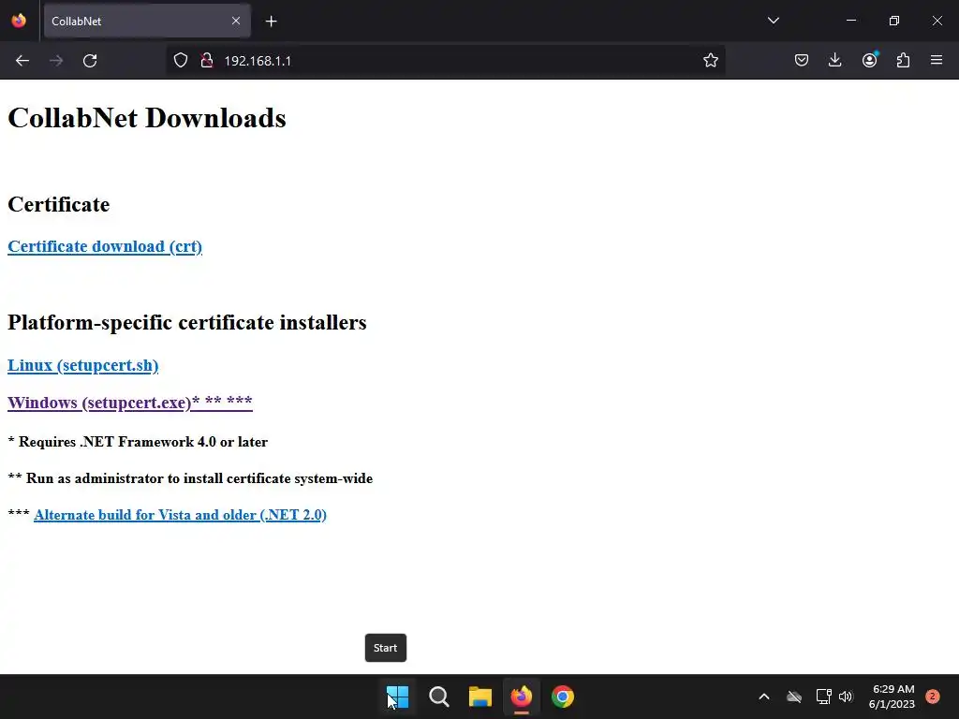Click the CollabNet Downloads heading
This screenshot has width=959, height=719.
point(147,118)
